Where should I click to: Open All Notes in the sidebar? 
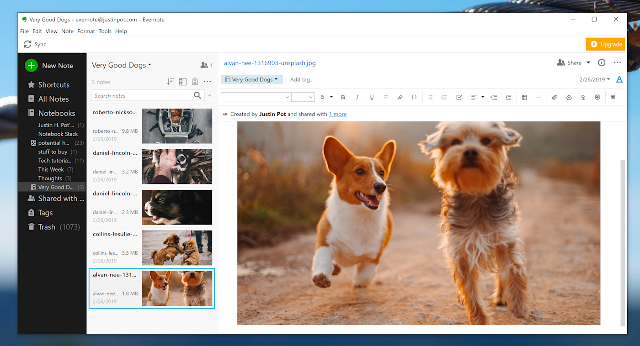(x=48, y=99)
